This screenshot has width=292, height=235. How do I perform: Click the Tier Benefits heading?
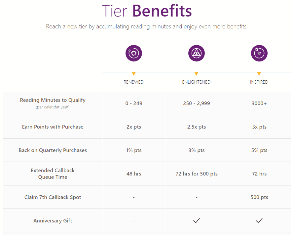147,11
